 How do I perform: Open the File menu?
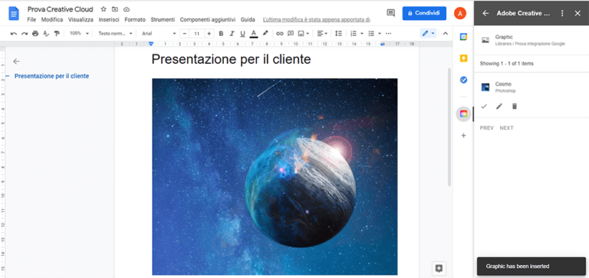pyautogui.click(x=31, y=19)
